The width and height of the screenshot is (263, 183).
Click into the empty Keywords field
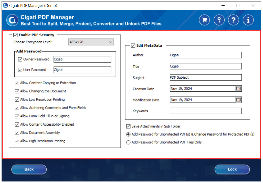click(206, 111)
